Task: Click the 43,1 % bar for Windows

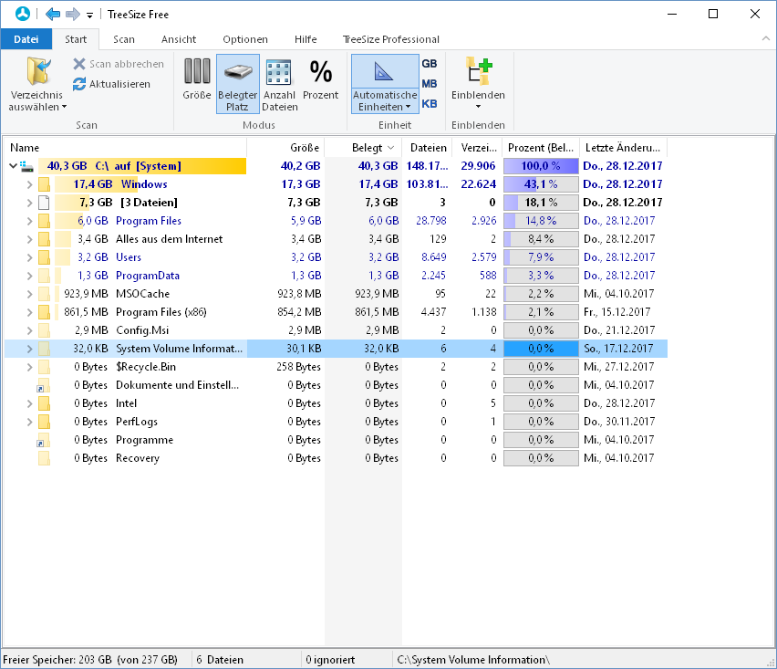Action: coord(541,184)
